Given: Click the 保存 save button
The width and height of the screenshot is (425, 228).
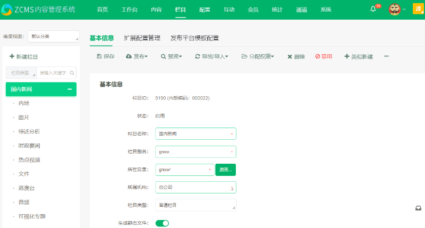Looking at the screenshot, I should point(106,56).
